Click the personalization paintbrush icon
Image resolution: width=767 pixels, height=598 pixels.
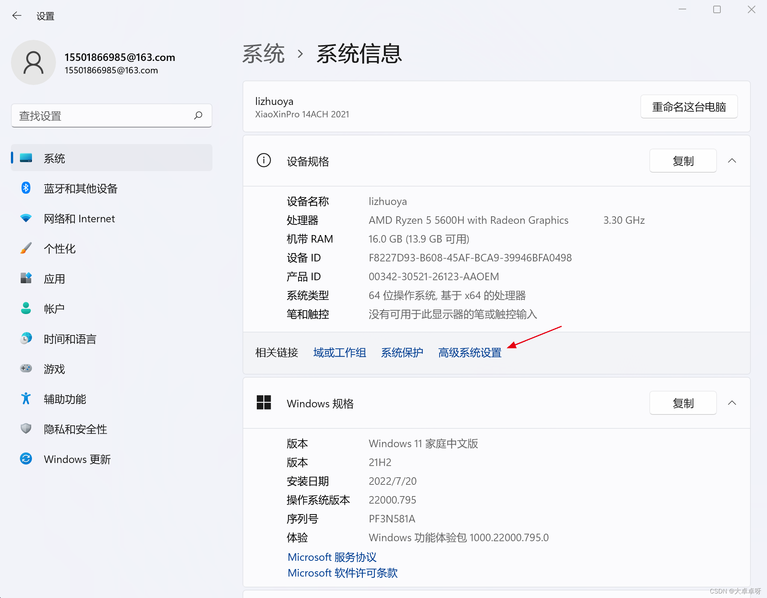(26, 248)
